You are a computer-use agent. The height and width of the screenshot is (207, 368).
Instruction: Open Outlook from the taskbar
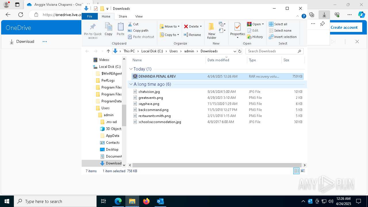coord(160,201)
